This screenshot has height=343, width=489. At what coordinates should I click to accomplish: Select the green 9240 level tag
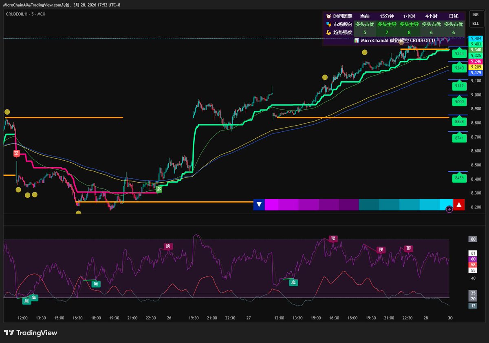(x=460, y=68)
